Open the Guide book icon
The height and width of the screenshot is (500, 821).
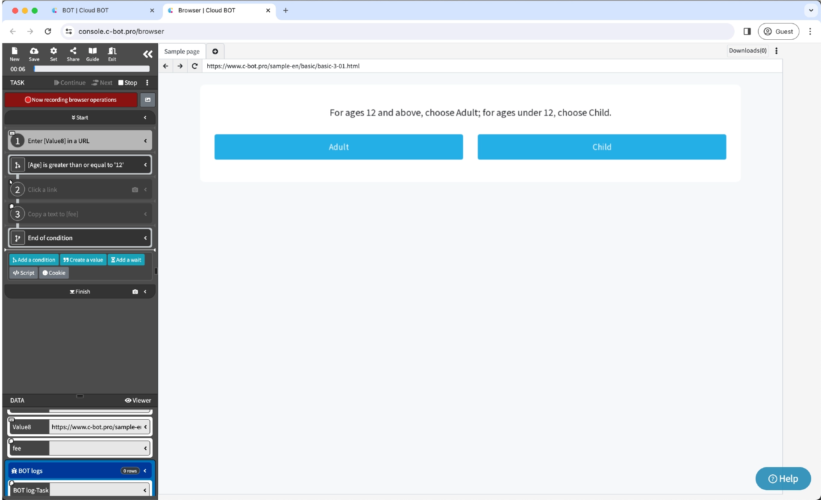92,51
